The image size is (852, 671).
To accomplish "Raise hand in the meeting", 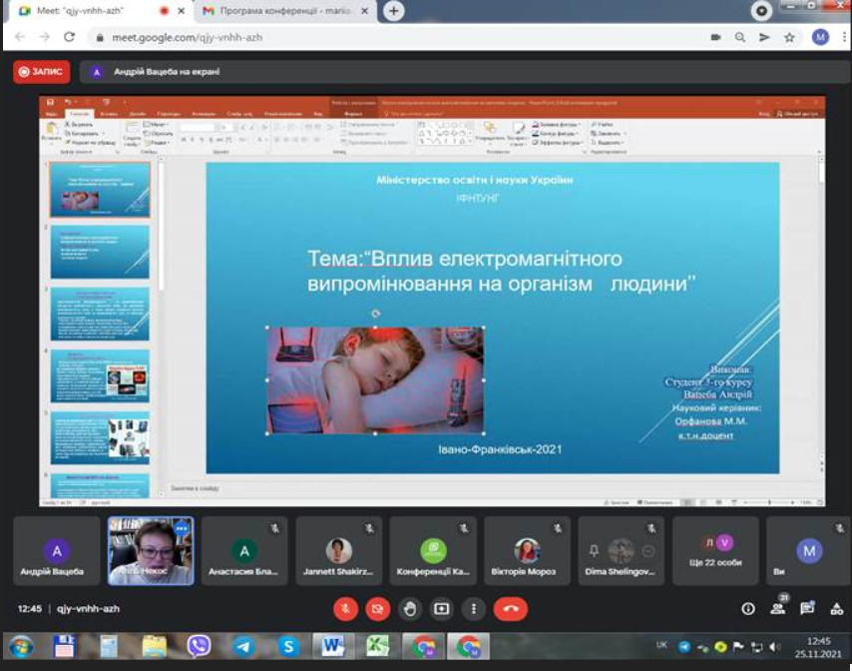I will pos(410,608).
